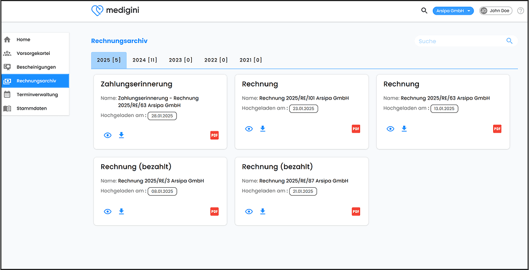Screen dimensions: 529x270
Task: Click the Rechnungsarchiv money icon
Action: (7, 81)
